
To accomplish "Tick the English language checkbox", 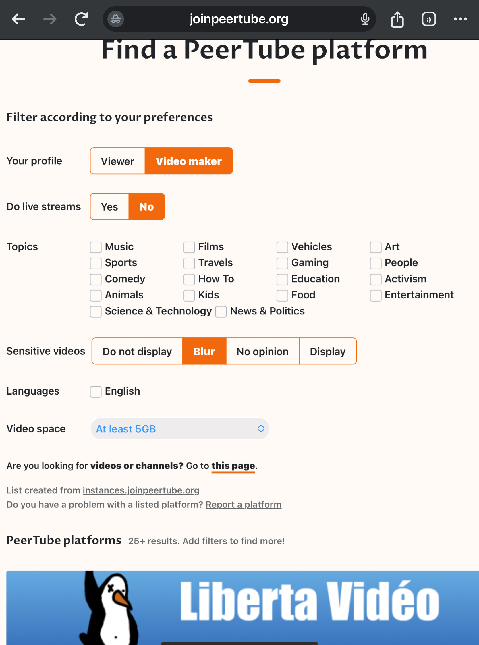I will coord(96,392).
